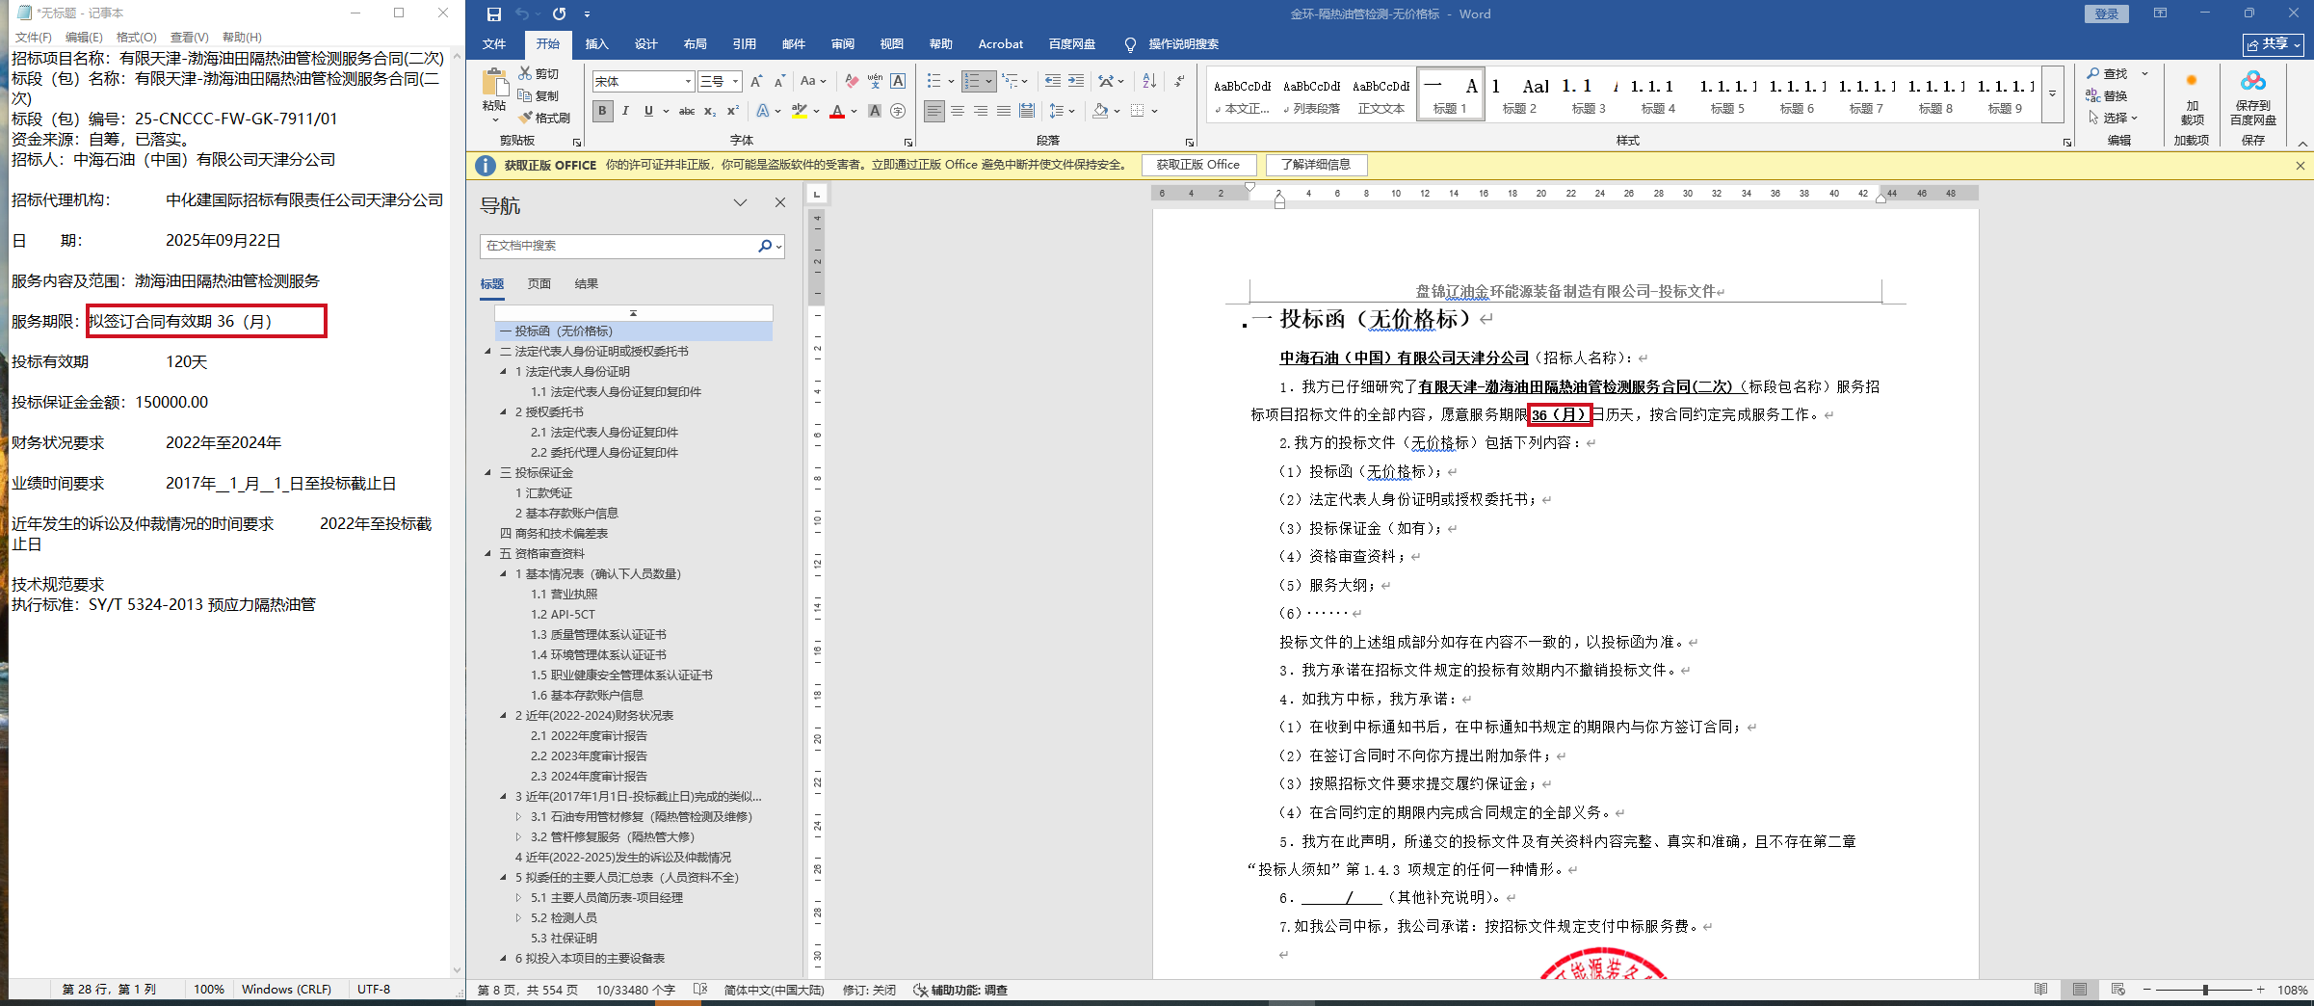Collapse the 五 资格审查资料 navigation heading
The image size is (2314, 1006).
tap(487, 554)
